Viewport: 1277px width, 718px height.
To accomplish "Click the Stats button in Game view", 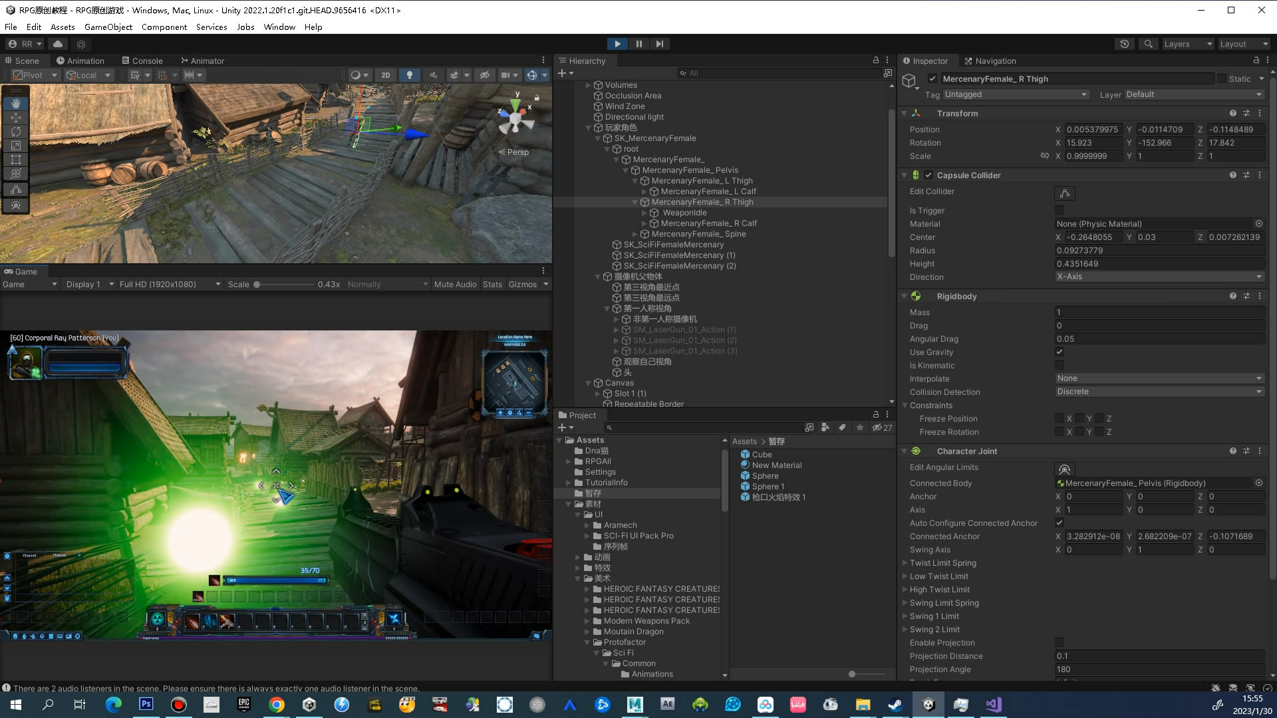I will [492, 285].
